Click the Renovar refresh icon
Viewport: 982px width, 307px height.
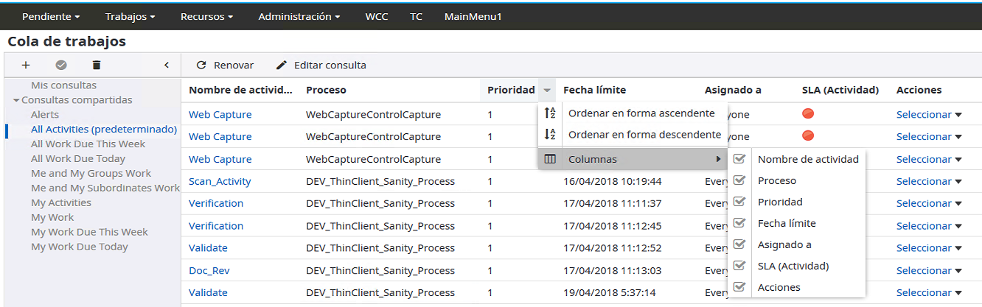(201, 66)
